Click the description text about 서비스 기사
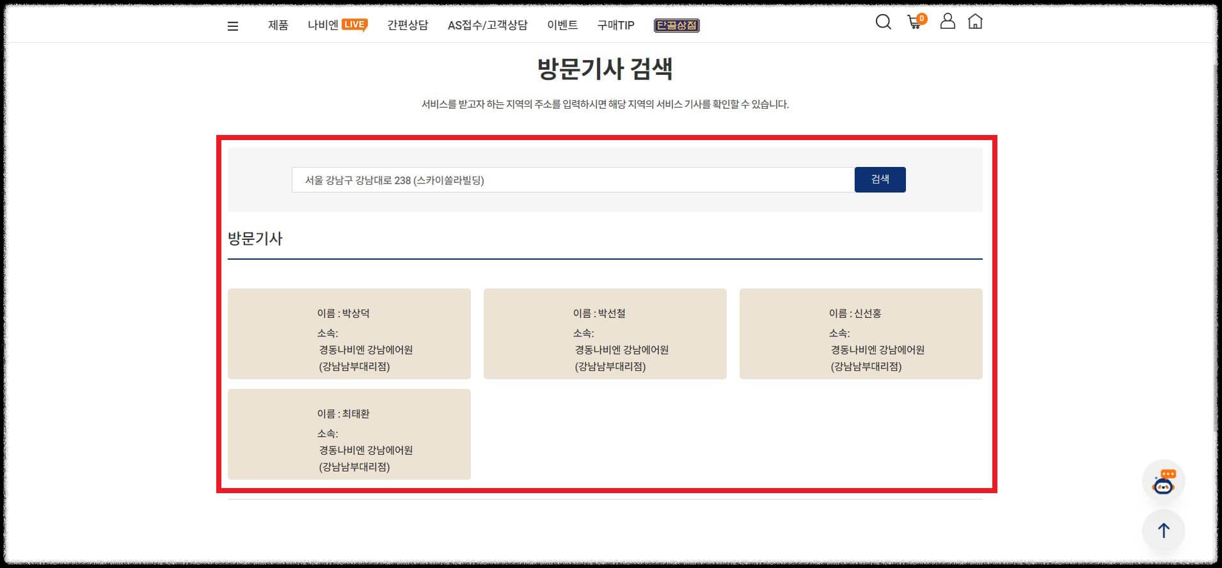The width and height of the screenshot is (1222, 568). pyautogui.click(x=605, y=104)
